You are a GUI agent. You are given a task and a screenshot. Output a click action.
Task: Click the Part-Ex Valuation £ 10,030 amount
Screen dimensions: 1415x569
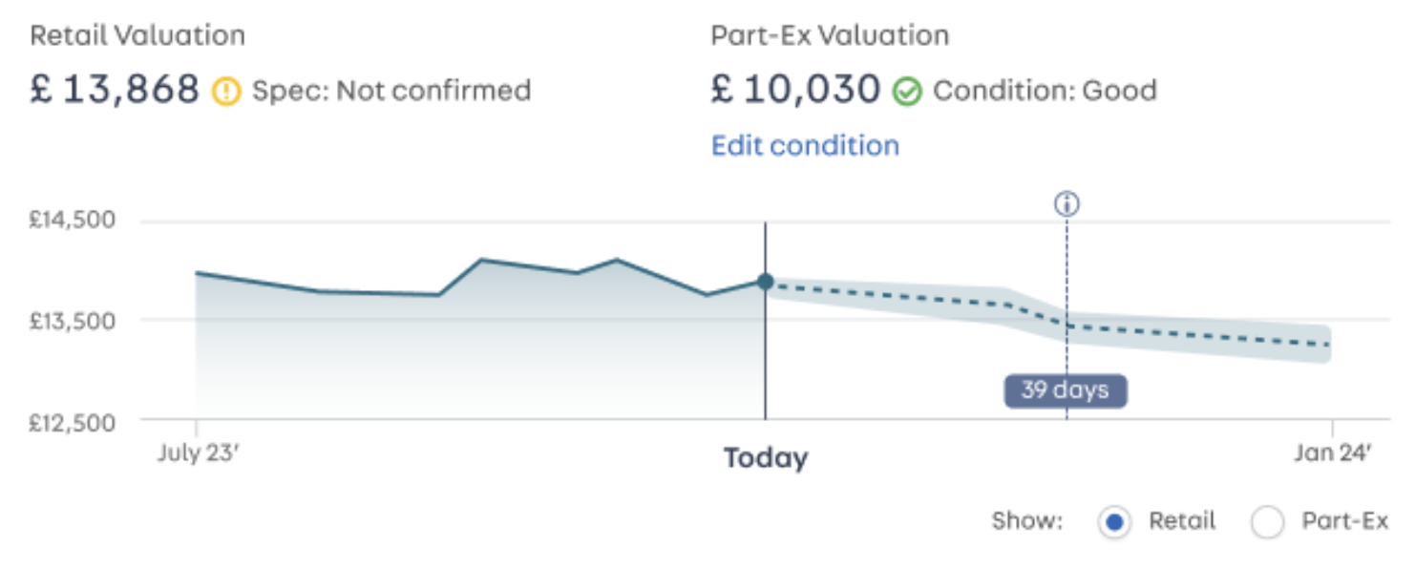(795, 91)
